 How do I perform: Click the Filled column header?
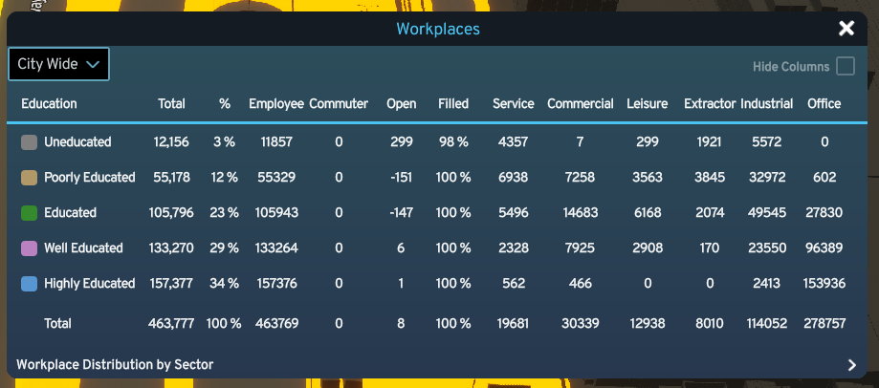coord(453,103)
